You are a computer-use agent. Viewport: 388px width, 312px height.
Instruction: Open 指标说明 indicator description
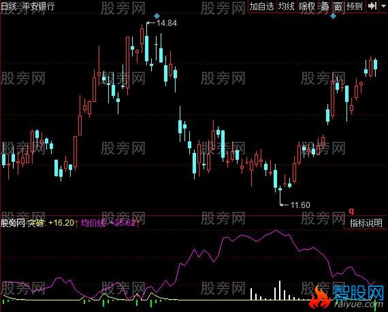(366, 223)
